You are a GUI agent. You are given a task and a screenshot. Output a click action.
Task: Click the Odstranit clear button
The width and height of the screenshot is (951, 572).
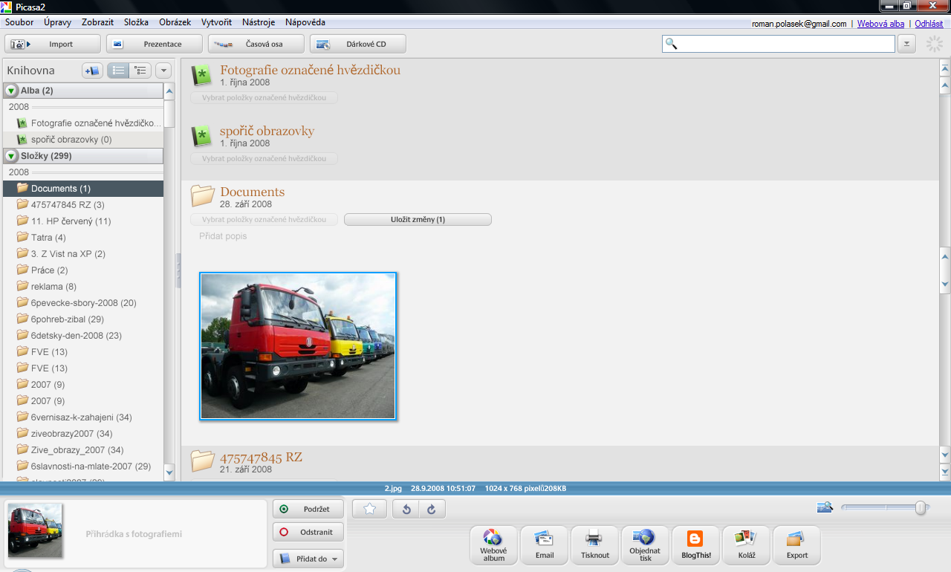(x=308, y=532)
